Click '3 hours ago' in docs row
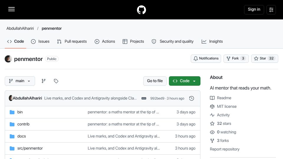The height and width of the screenshot is (159, 283). tap(185, 136)
